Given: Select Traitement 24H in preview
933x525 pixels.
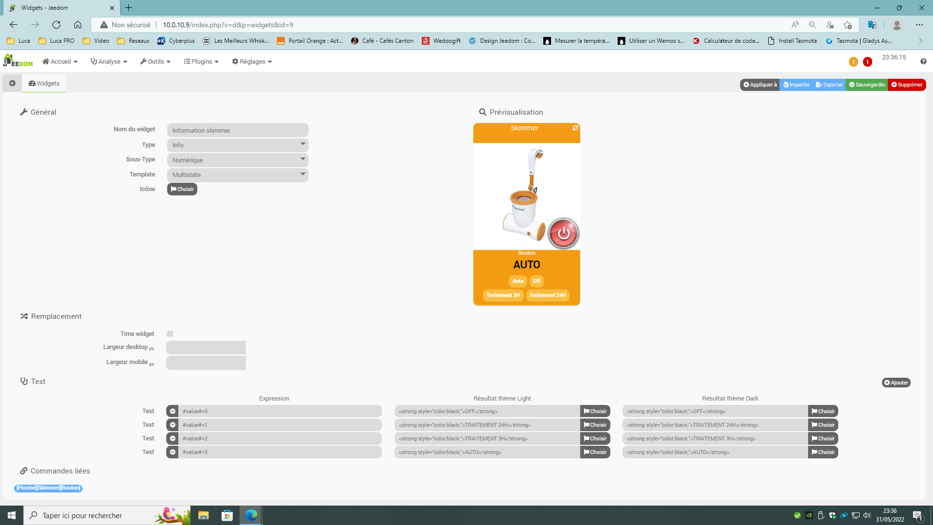Looking at the screenshot, I should point(548,295).
